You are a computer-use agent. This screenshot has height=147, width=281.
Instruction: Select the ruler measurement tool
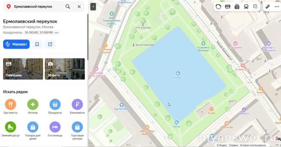(267, 7)
